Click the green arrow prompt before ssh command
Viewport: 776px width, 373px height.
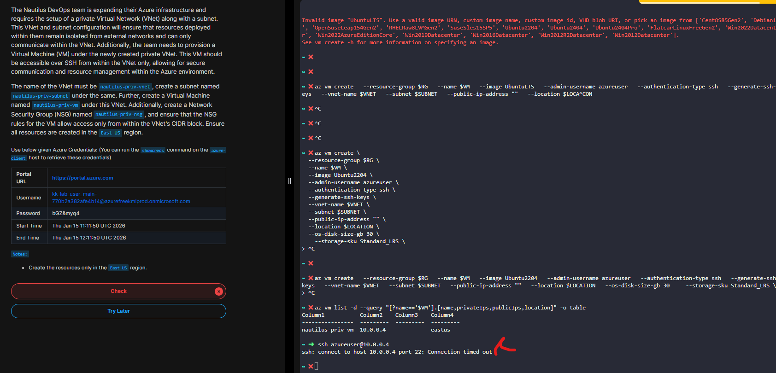pos(311,344)
